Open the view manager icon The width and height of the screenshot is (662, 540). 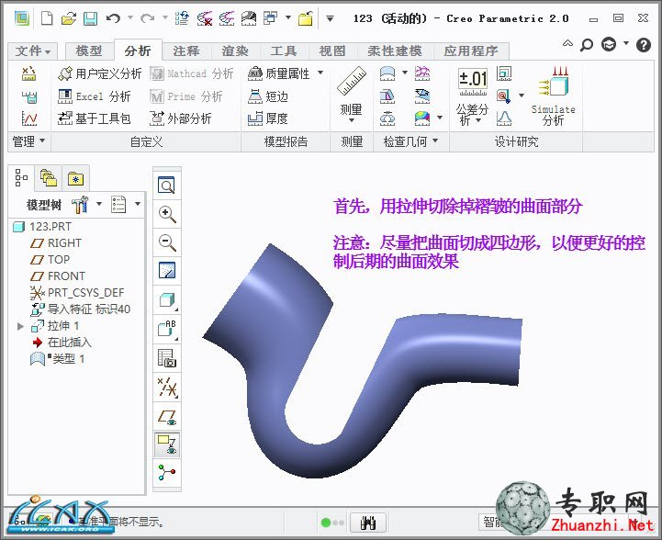coord(167,358)
